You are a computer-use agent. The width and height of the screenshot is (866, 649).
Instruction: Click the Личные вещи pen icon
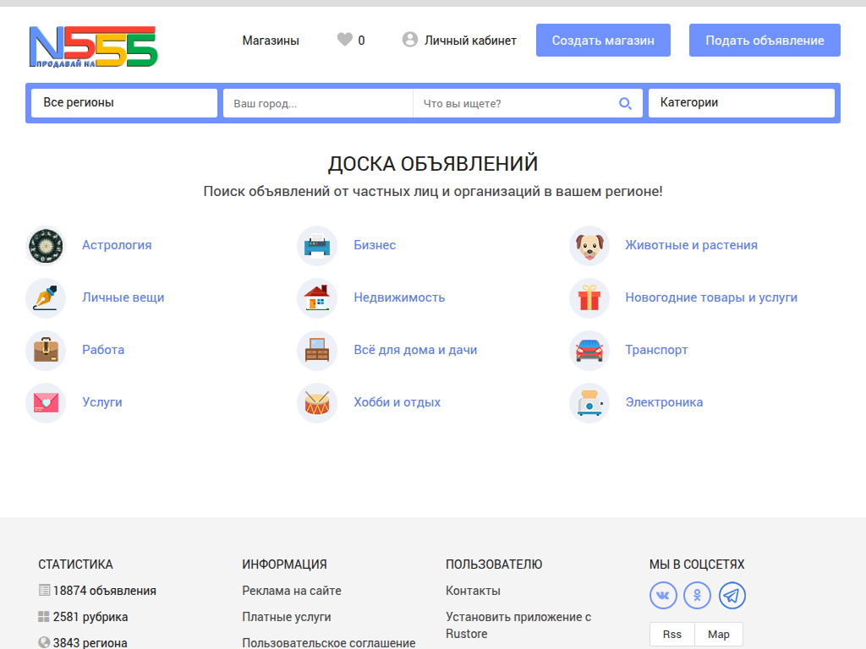pyautogui.click(x=45, y=297)
